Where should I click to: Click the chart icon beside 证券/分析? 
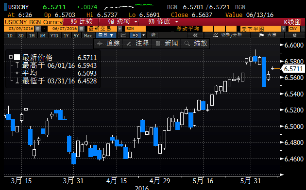click(216, 35)
